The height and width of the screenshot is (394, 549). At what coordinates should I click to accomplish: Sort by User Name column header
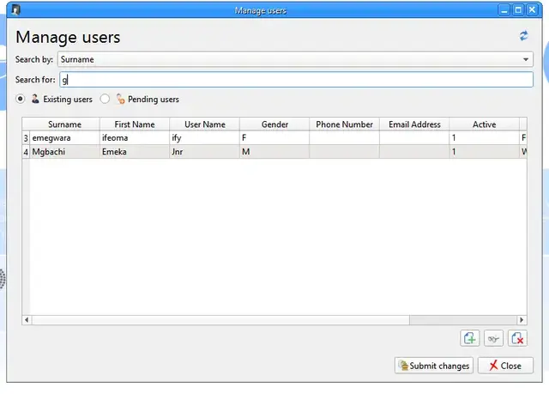click(204, 124)
